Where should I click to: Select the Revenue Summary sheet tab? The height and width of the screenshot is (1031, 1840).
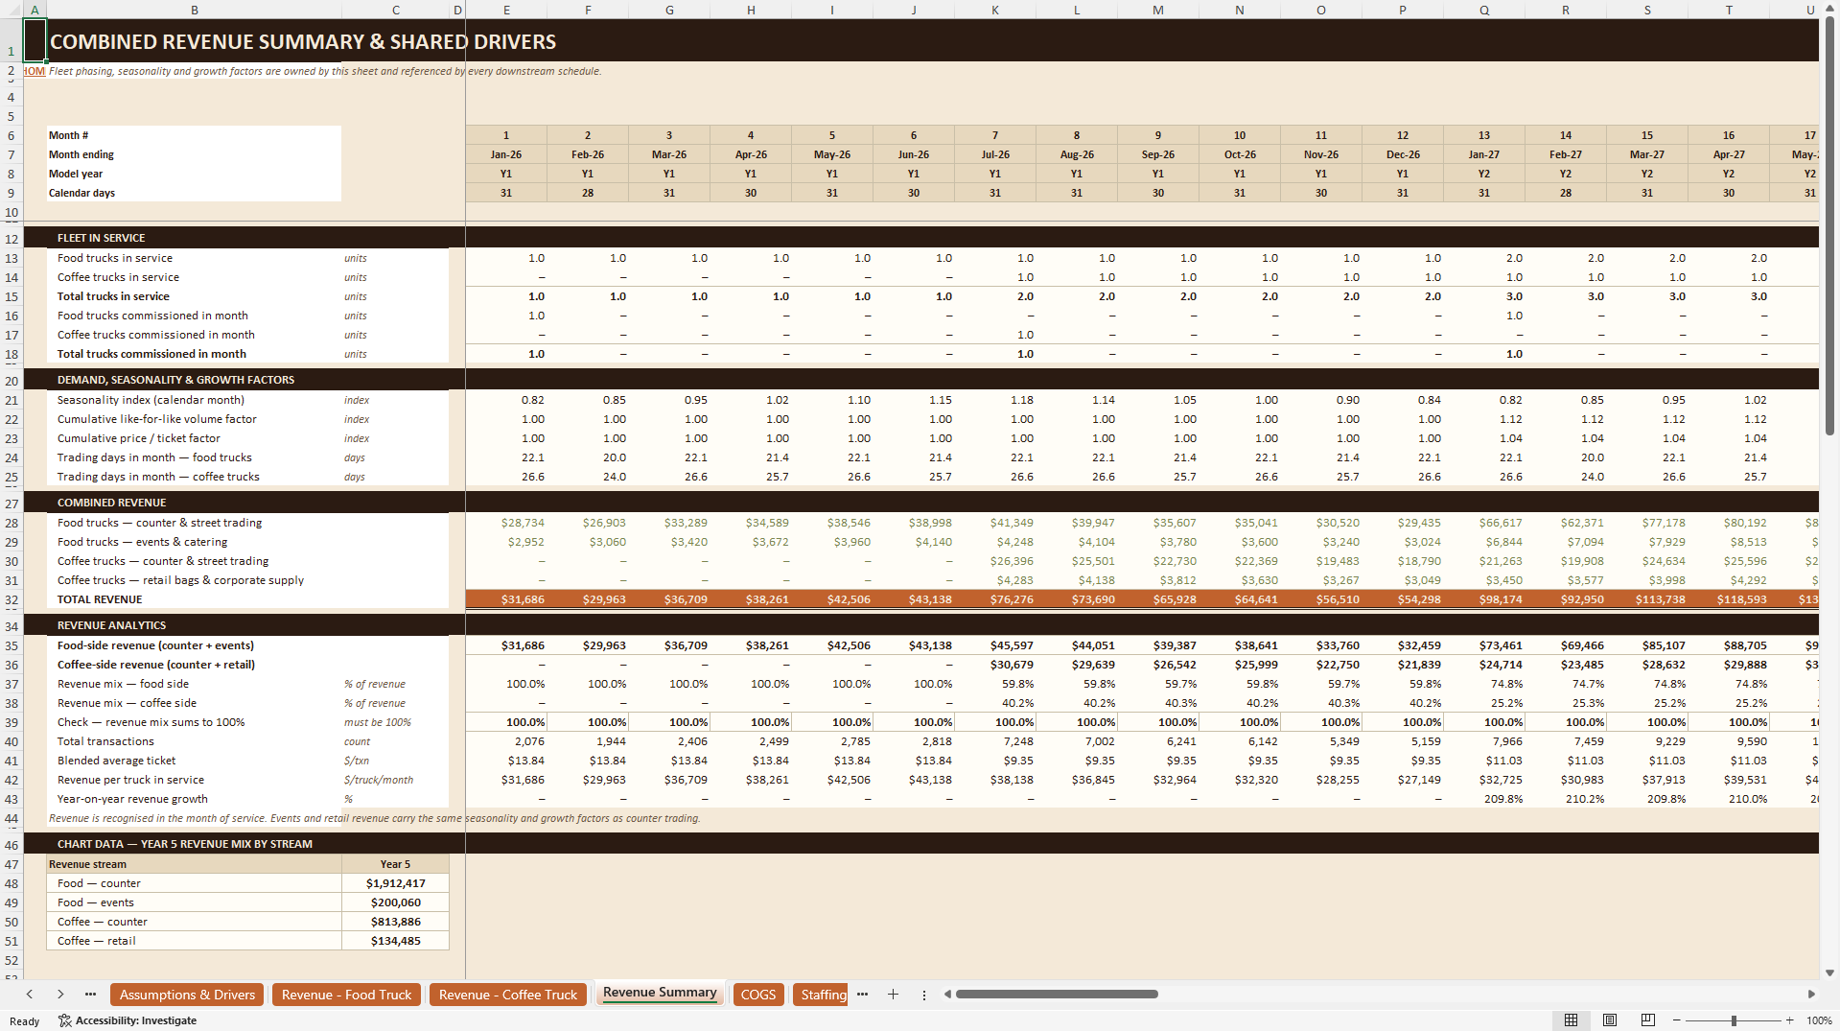tap(660, 993)
